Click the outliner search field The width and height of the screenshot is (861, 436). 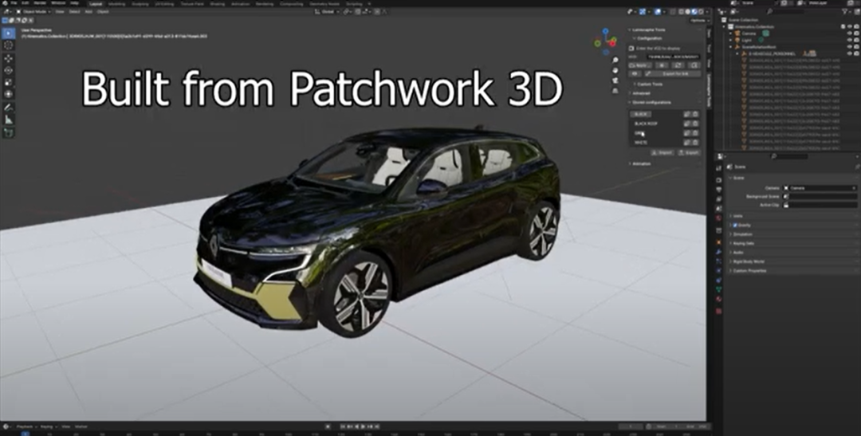click(785, 11)
